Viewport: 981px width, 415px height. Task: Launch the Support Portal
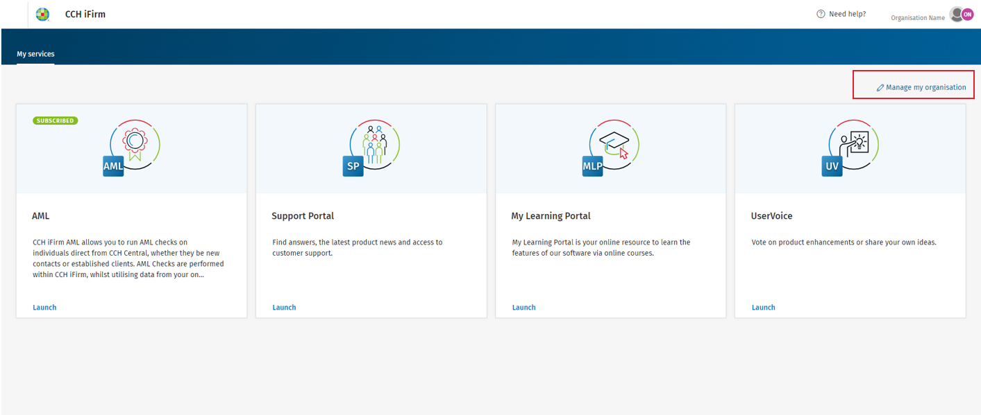[284, 308]
